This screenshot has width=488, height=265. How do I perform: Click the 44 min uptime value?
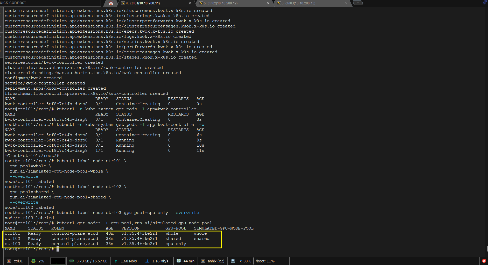pos(189,261)
